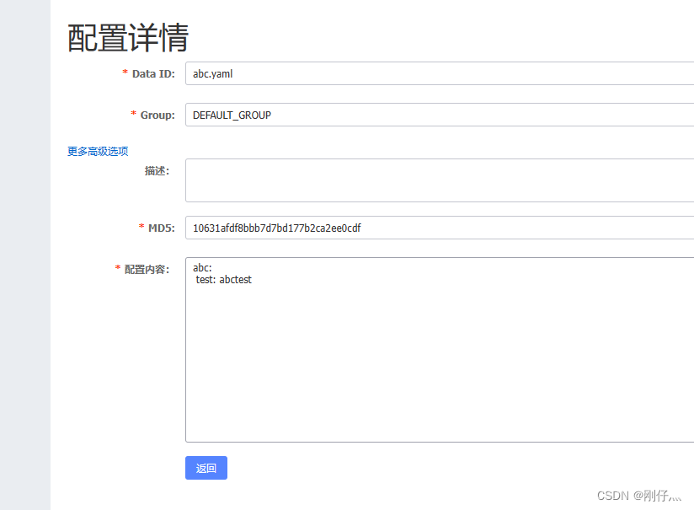This screenshot has width=694, height=510.
Task: Click the CSDN watermark text
Action: coord(642,496)
